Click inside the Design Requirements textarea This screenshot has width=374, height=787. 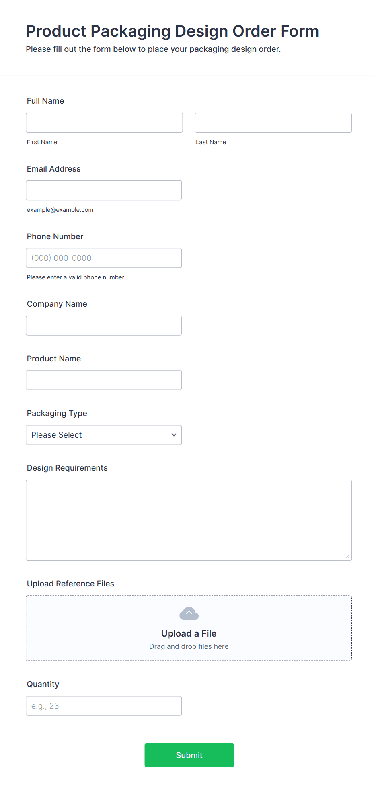click(x=189, y=520)
